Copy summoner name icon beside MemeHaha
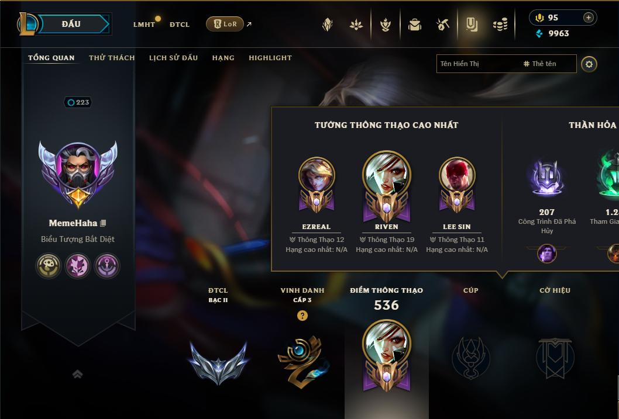The height and width of the screenshot is (419, 619). (x=103, y=223)
